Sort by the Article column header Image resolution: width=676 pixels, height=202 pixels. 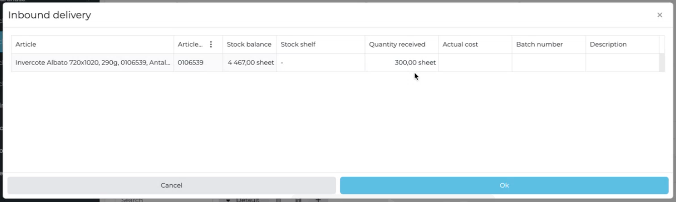click(26, 45)
